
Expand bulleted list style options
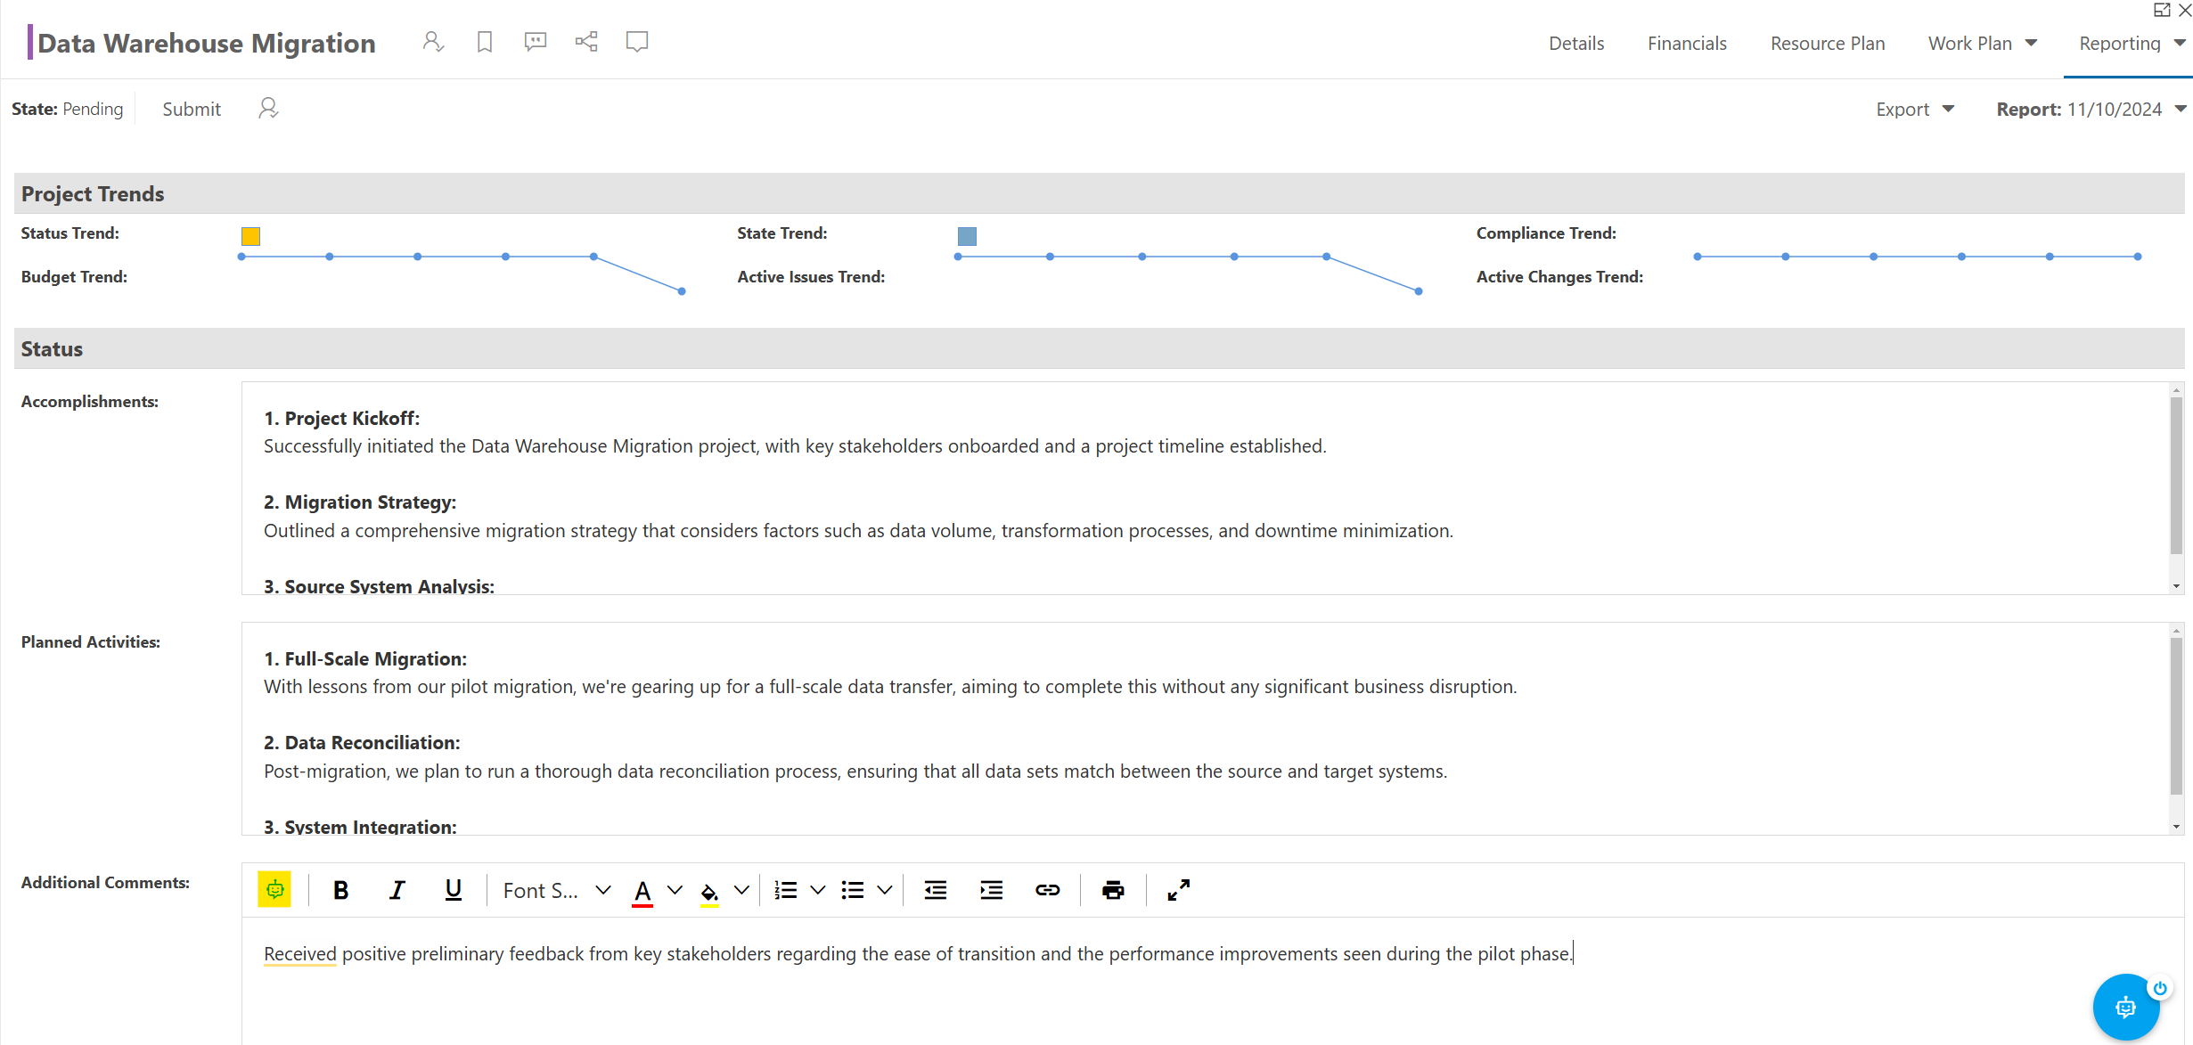885,890
